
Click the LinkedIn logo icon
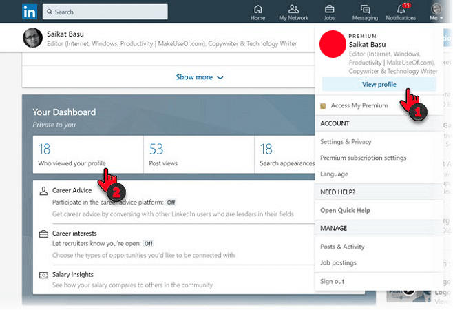[30, 12]
